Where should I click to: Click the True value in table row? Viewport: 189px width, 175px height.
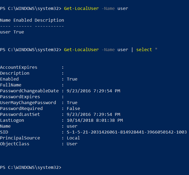click(x=19, y=32)
